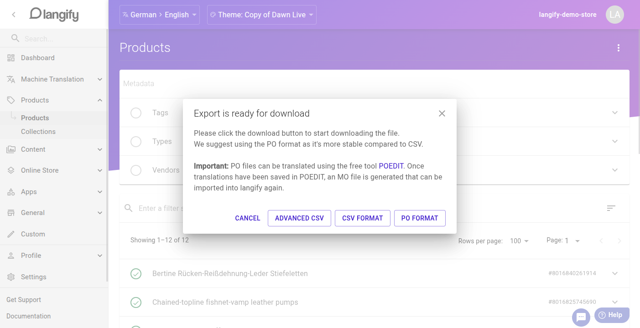Click langify-demo-store name

click(x=567, y=15)
